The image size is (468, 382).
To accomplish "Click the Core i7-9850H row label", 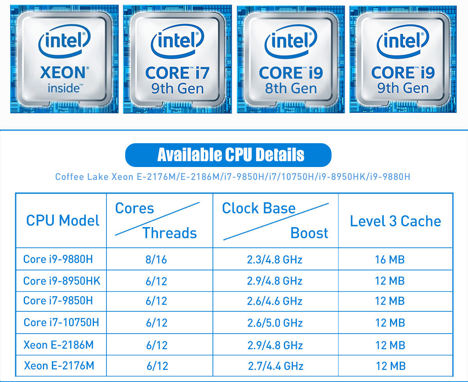I will pos(58,301).
